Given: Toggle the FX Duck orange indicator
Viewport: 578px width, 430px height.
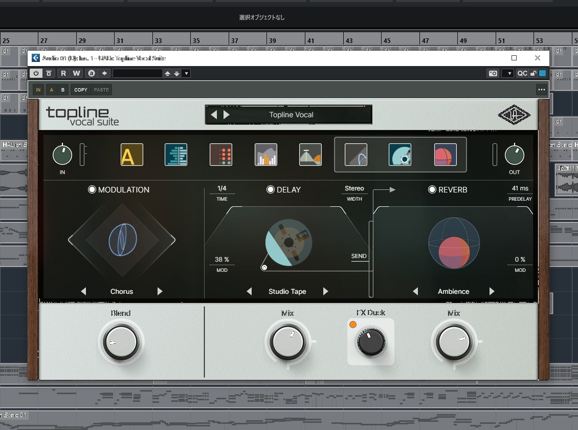Looking at the screenshot, I should [x=353, y=325].
